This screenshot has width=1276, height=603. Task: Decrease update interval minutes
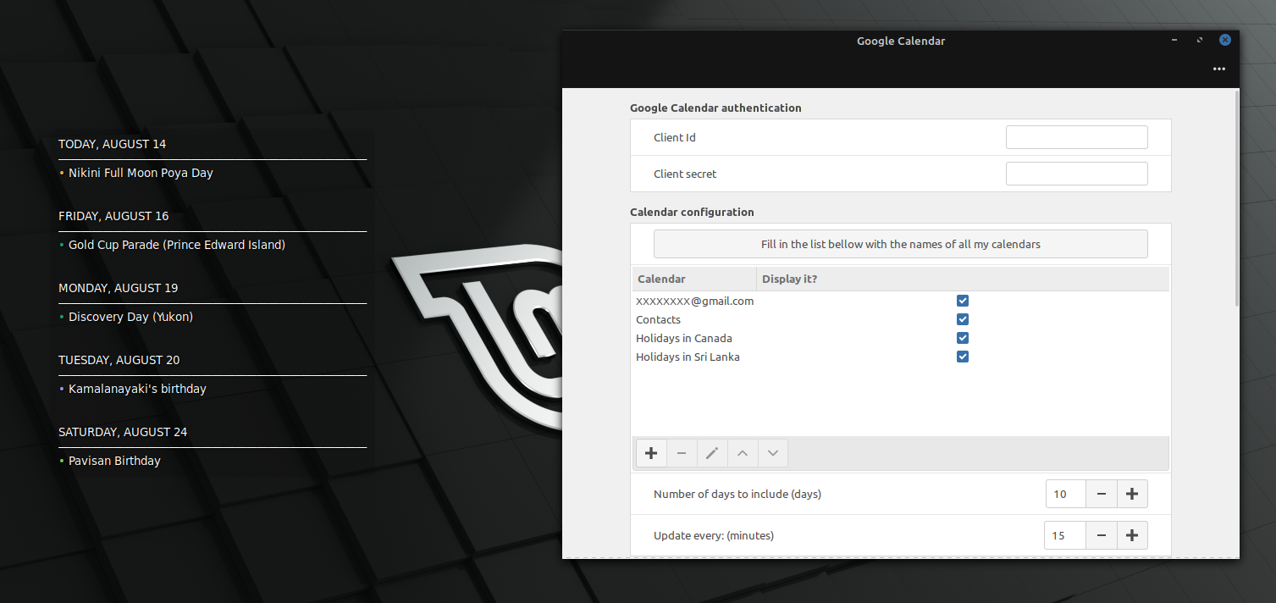1102,535
